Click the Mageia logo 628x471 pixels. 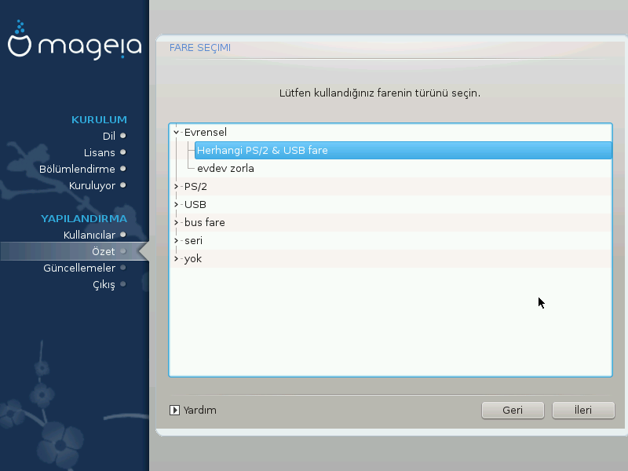click(x=74, y=44)
